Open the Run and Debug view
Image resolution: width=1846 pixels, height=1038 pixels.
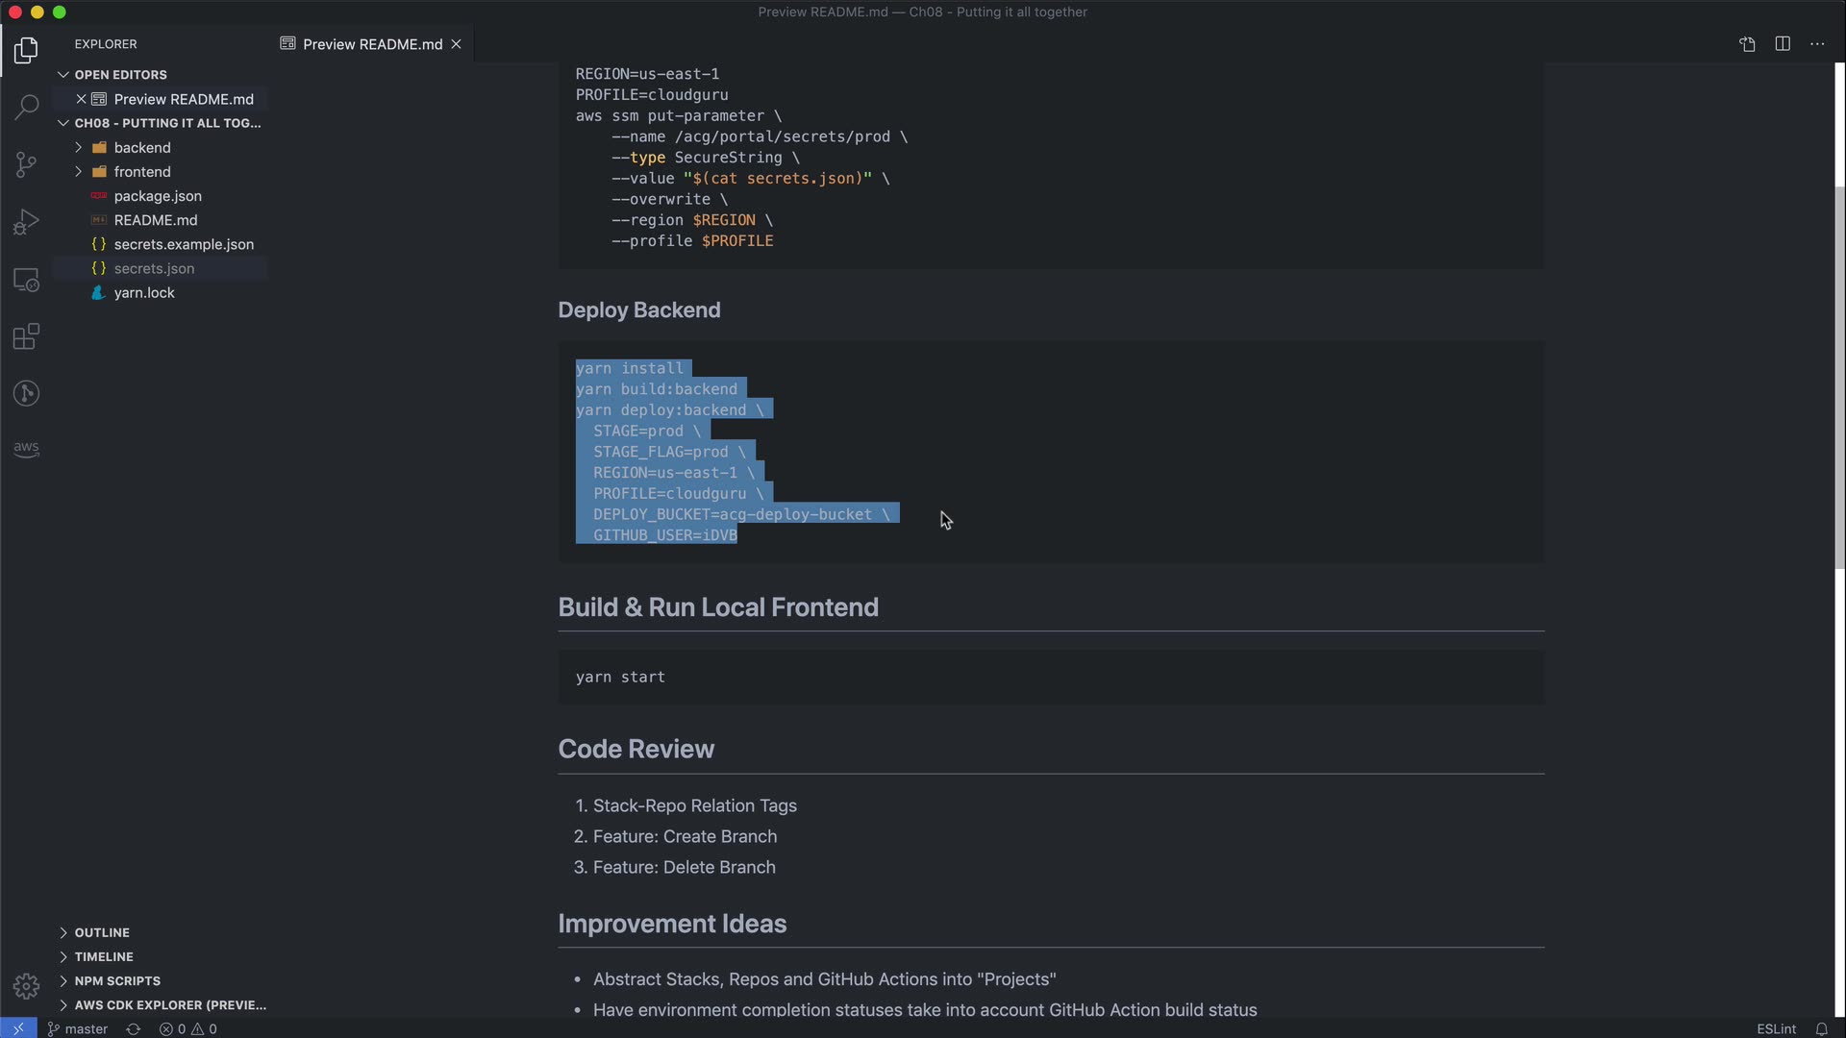(x=26, y=222)
